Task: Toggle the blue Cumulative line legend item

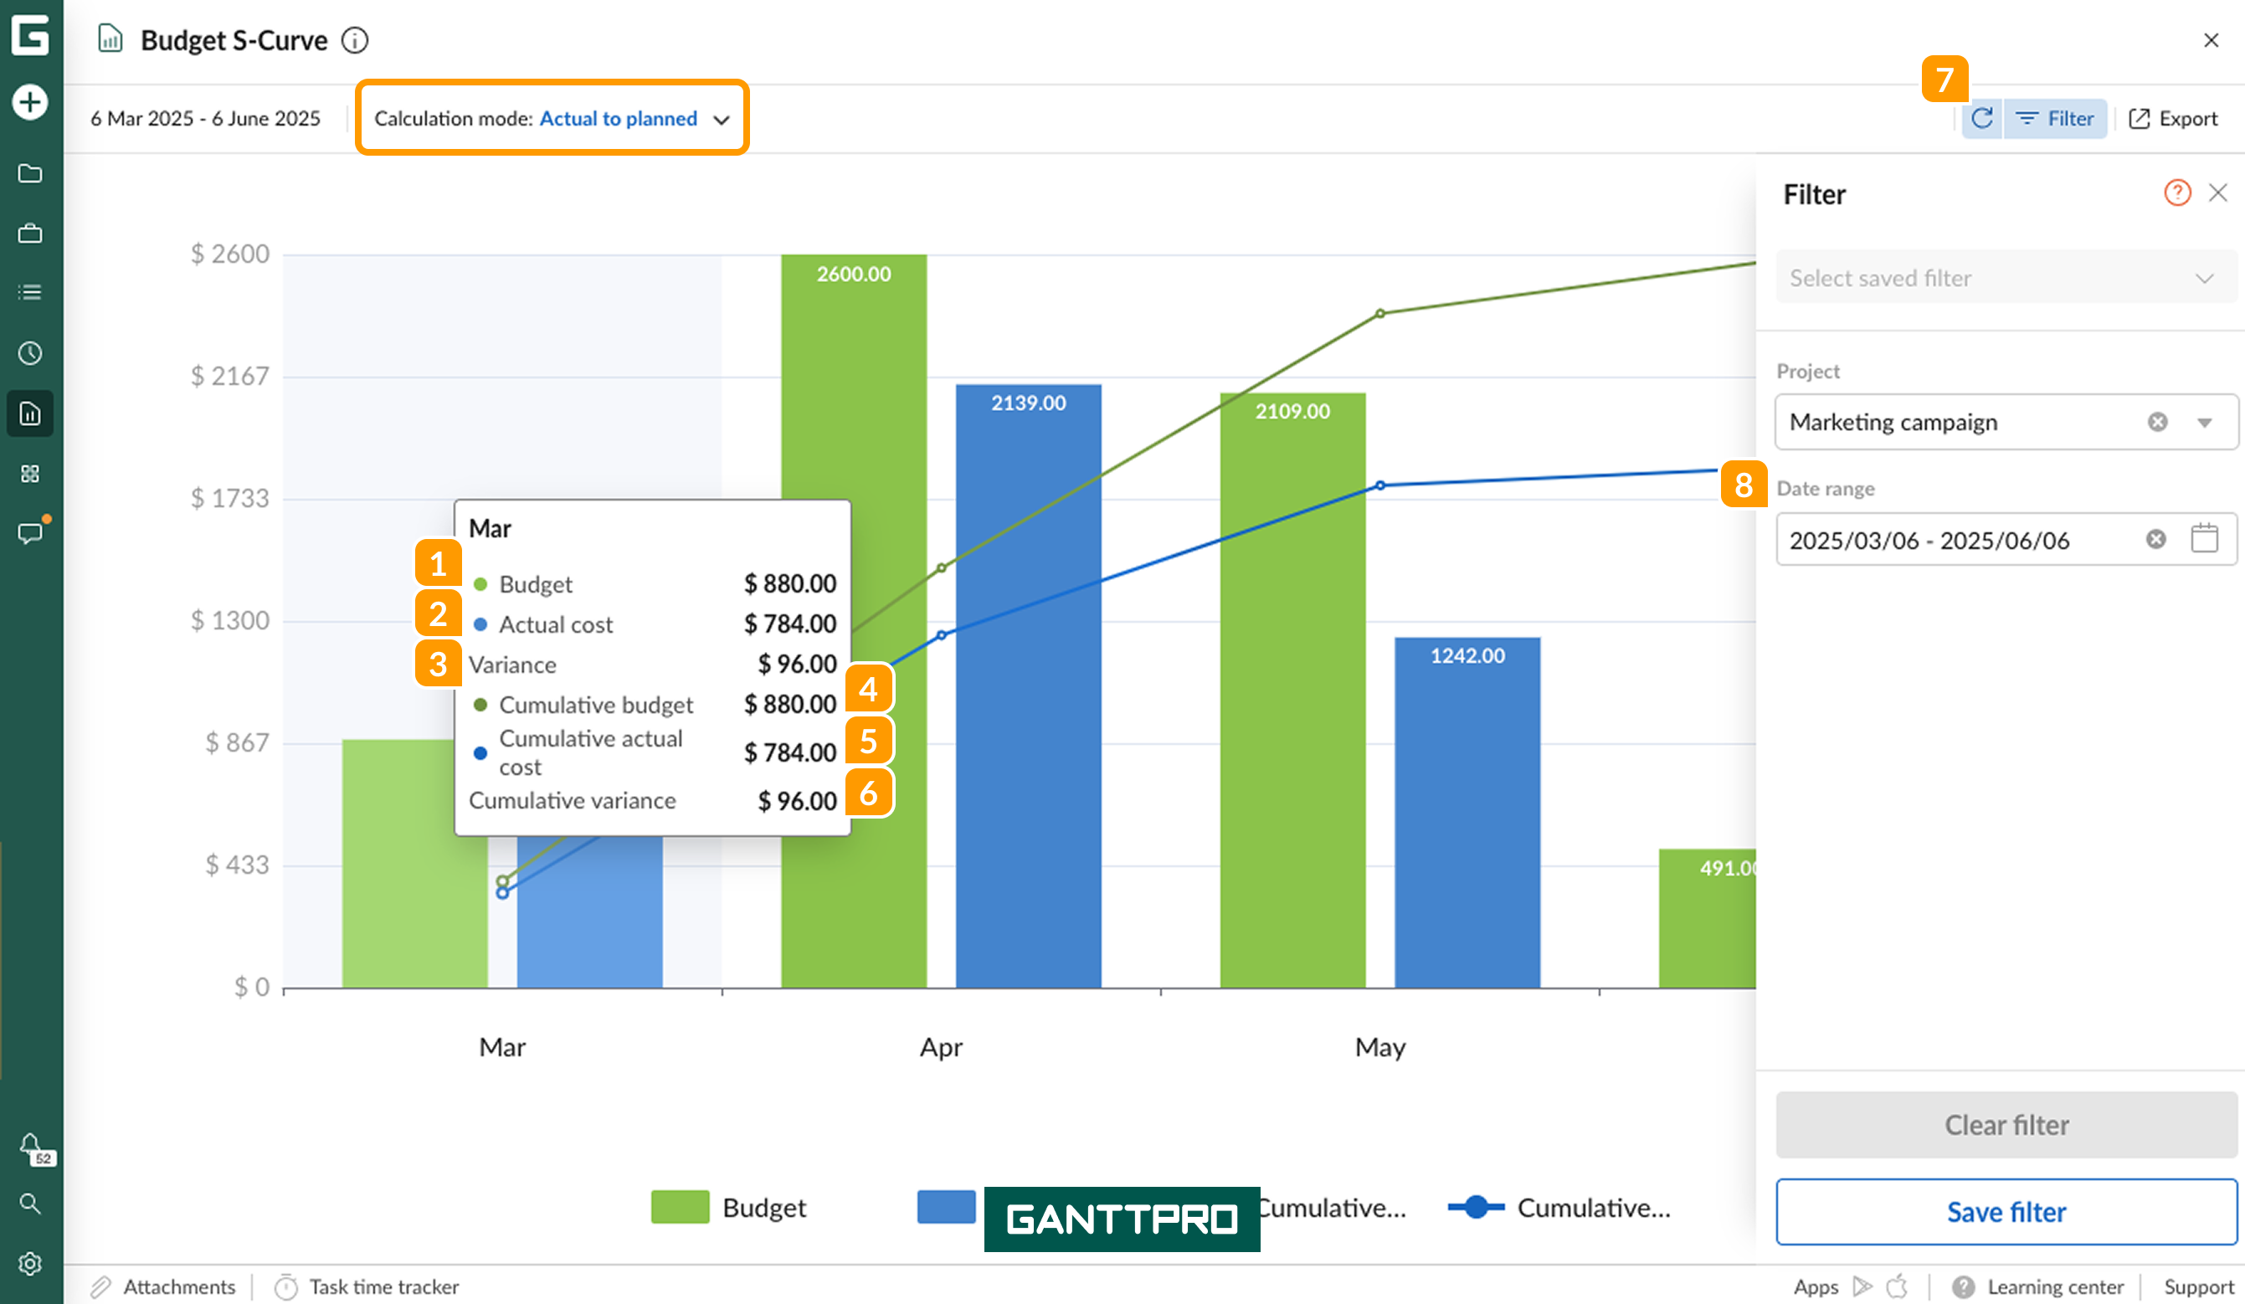Action: point(1559,1208)
